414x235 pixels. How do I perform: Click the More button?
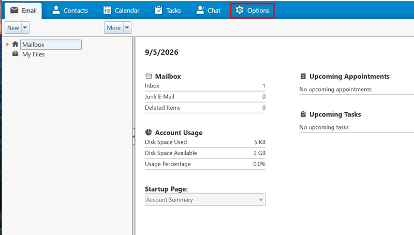click(114, 28)
